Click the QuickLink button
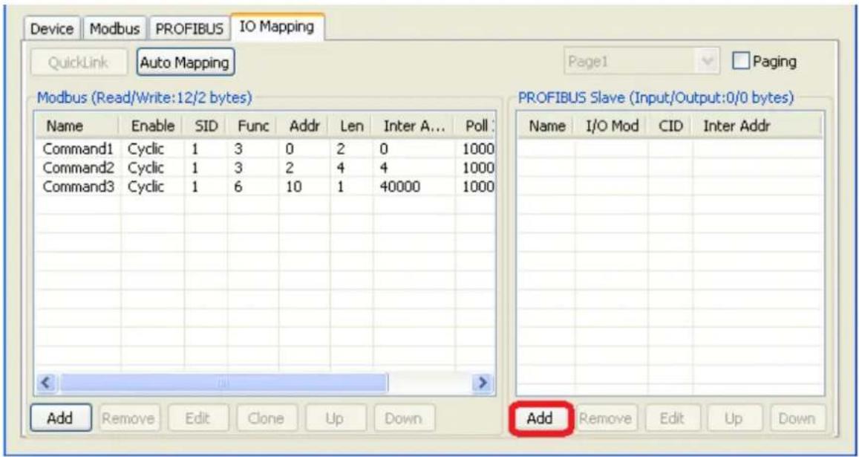859x457 pixels. point(79,62)
